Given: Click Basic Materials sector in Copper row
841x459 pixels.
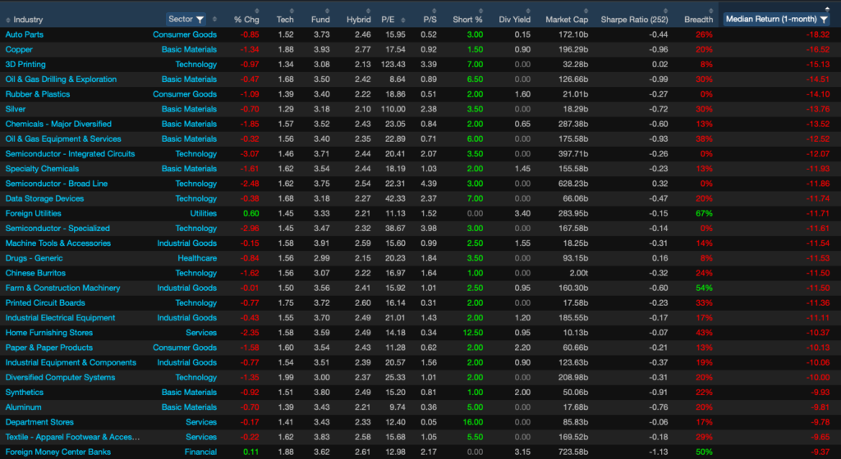Looking at the screenshot, I should pyautogui.click(x=190, y=49).
